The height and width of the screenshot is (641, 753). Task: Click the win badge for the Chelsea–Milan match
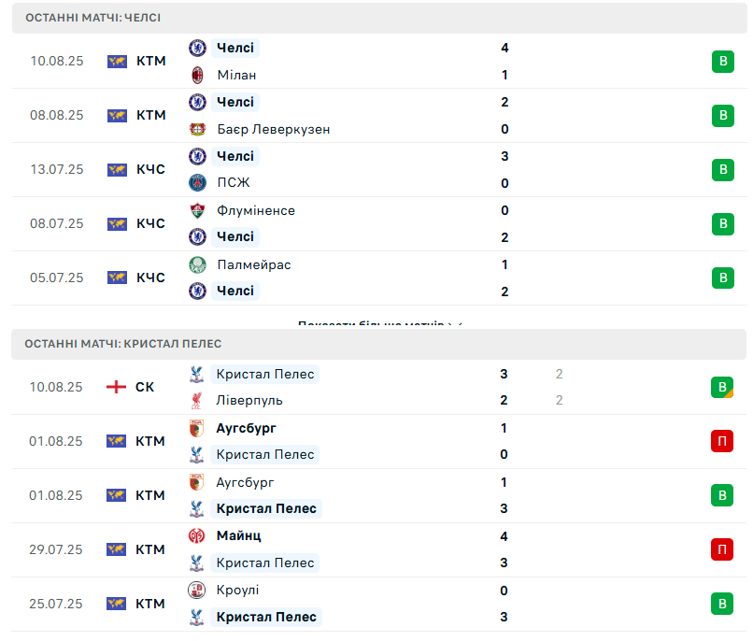click(x=721, y=62)
